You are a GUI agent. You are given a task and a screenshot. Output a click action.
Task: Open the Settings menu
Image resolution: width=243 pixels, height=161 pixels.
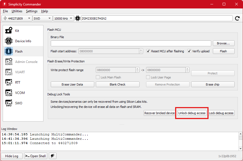tap(31, 11)
